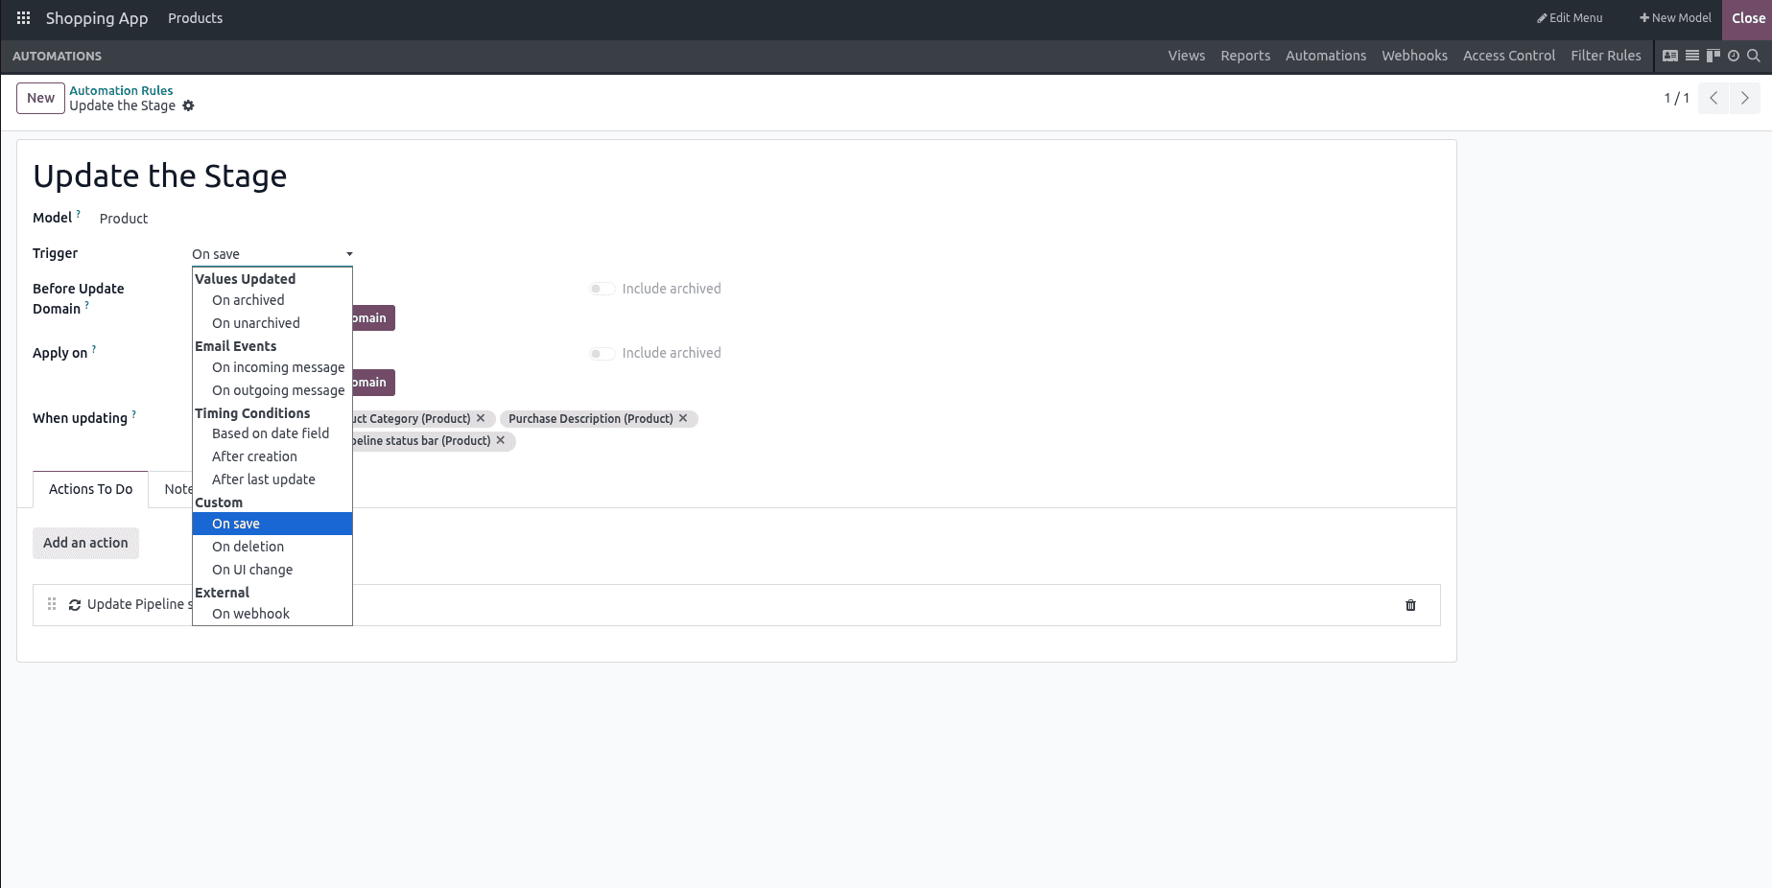This screenshot has width=1772, height=888.
Task: Choose the Based on date field trigger
Action: coord(272,433)
